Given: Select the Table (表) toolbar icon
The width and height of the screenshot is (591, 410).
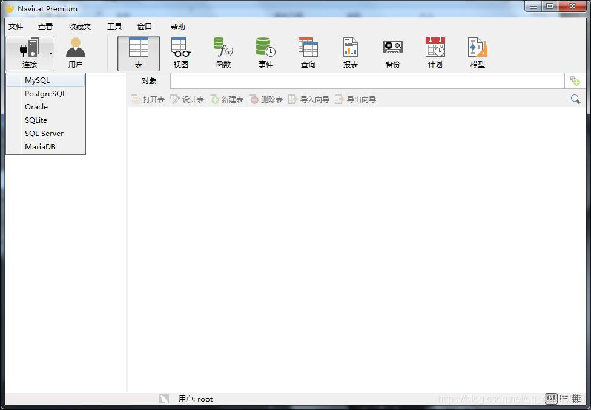Looking at the screenshot, I should [139, 53].
